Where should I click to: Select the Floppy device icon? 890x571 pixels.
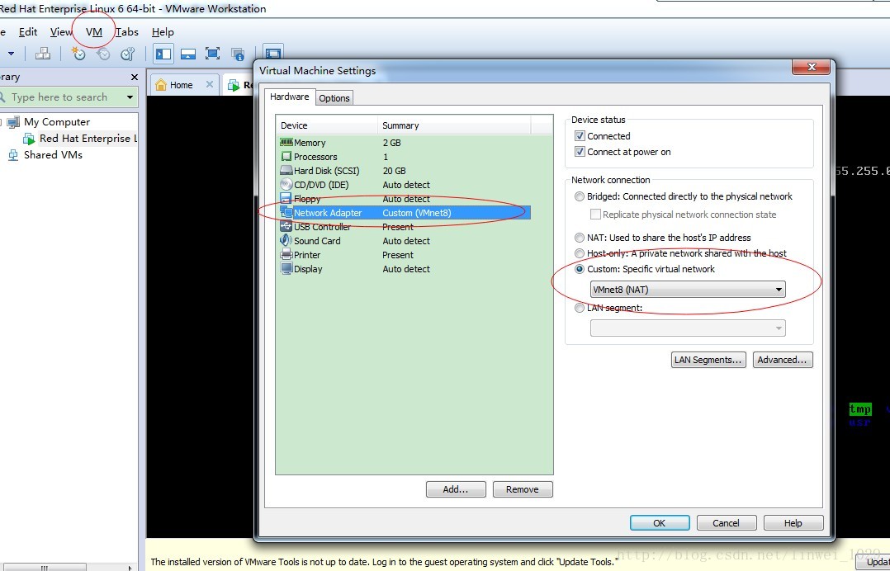point(286,199)
